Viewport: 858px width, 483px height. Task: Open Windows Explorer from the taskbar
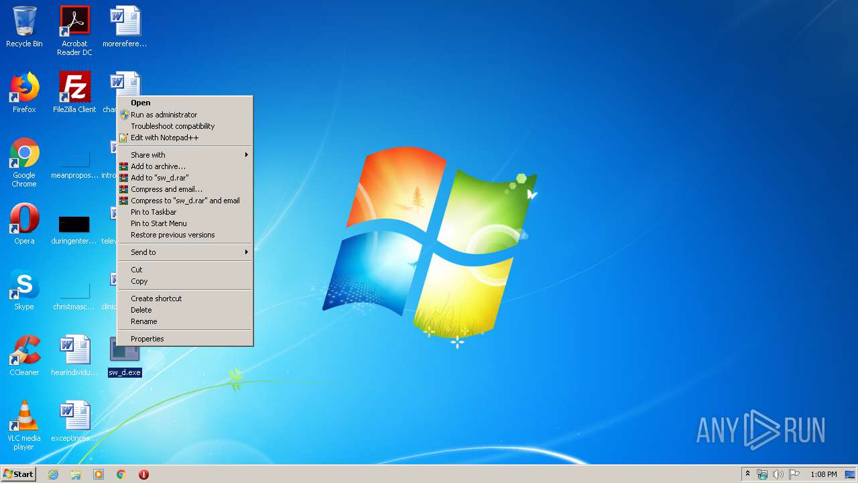click(76, 474)
